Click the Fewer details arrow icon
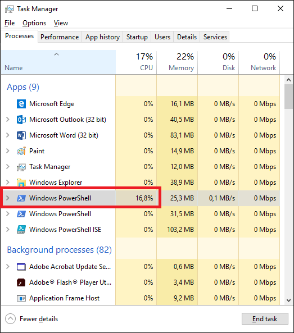The height and width of the screenshot is (333, 294). (x=11, y=319)
